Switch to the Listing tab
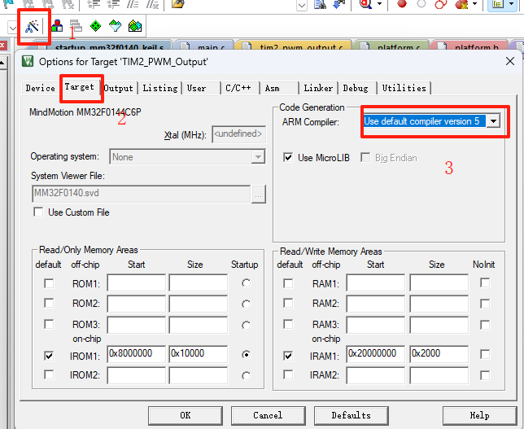This screenshot has height=429, width=524. (x=160, y=88)
